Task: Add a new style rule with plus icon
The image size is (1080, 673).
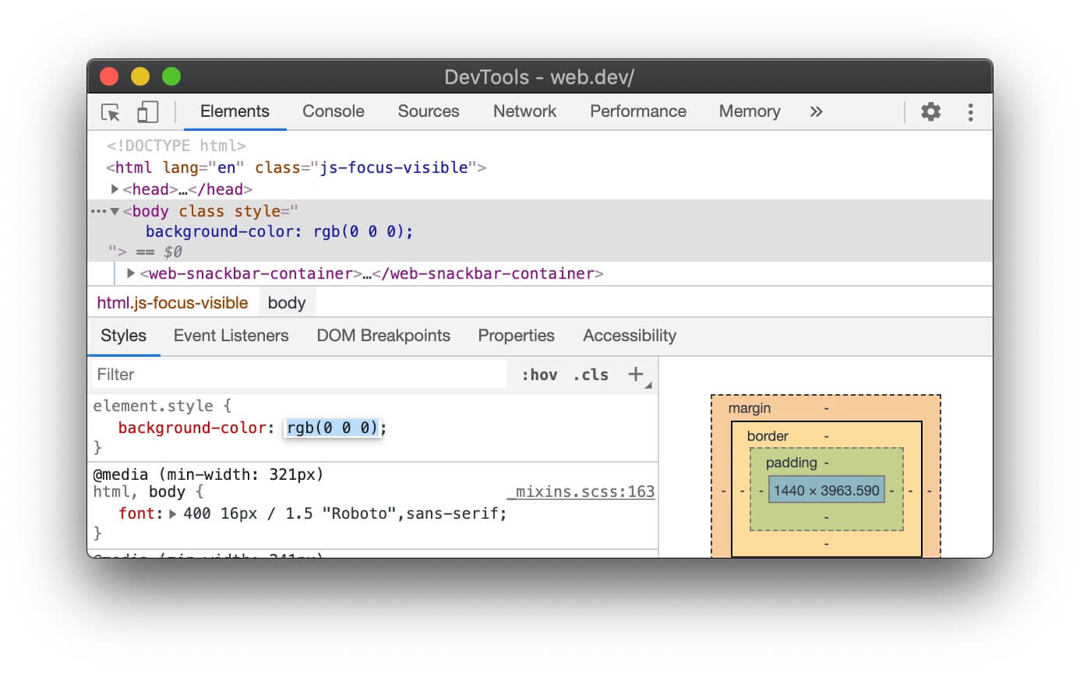Action: click(636, 374)
